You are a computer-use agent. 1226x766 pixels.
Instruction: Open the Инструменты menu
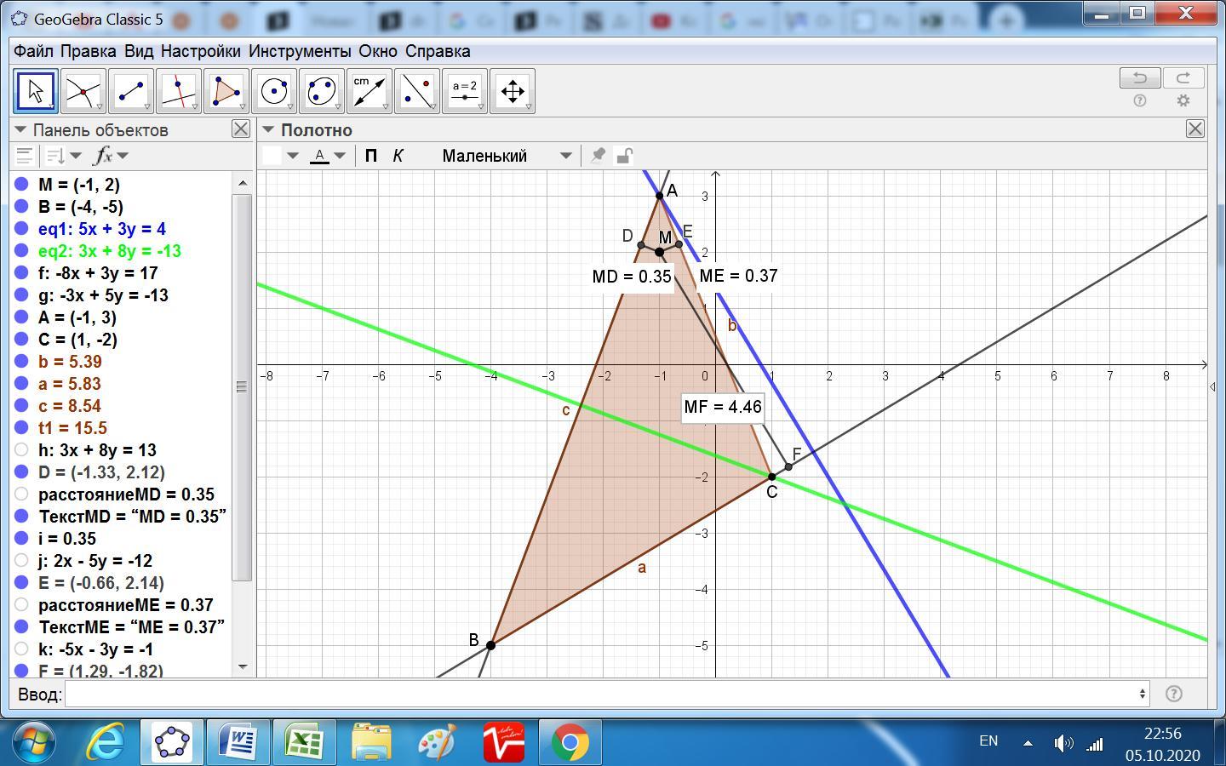click(x=299, y=51)
